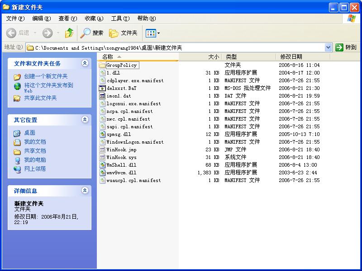Click the wmv9vcm.dll file icon
The image size is (362, 271).
tap(102, 173)
